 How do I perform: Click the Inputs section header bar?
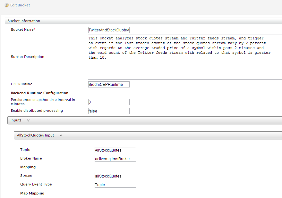[x=145, y=120]
